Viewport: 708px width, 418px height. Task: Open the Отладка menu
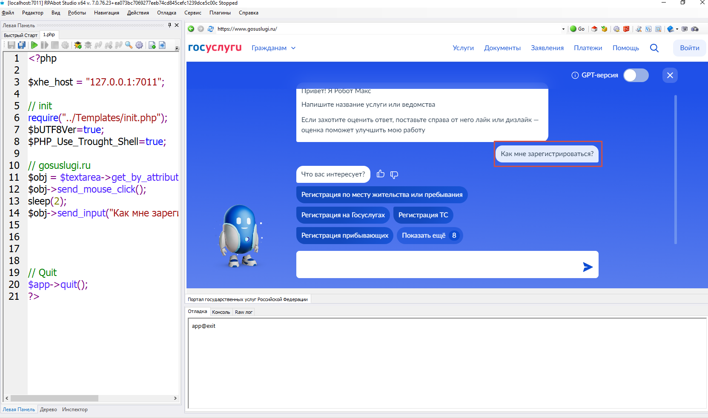(x=166, y=13)
